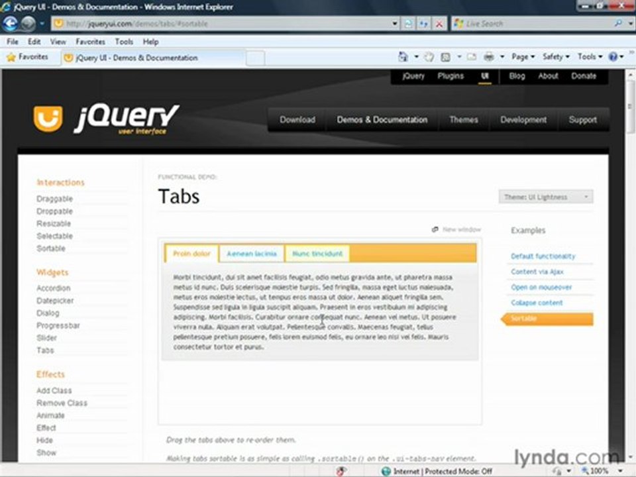
Task: Open the Print options dropdown arrow
Action: (x=502, y=57)
